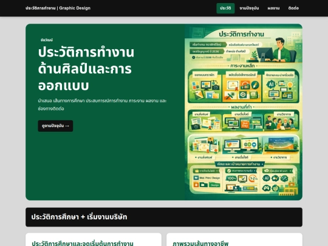Open the ประวัติ nav tab

coord(225,8)
